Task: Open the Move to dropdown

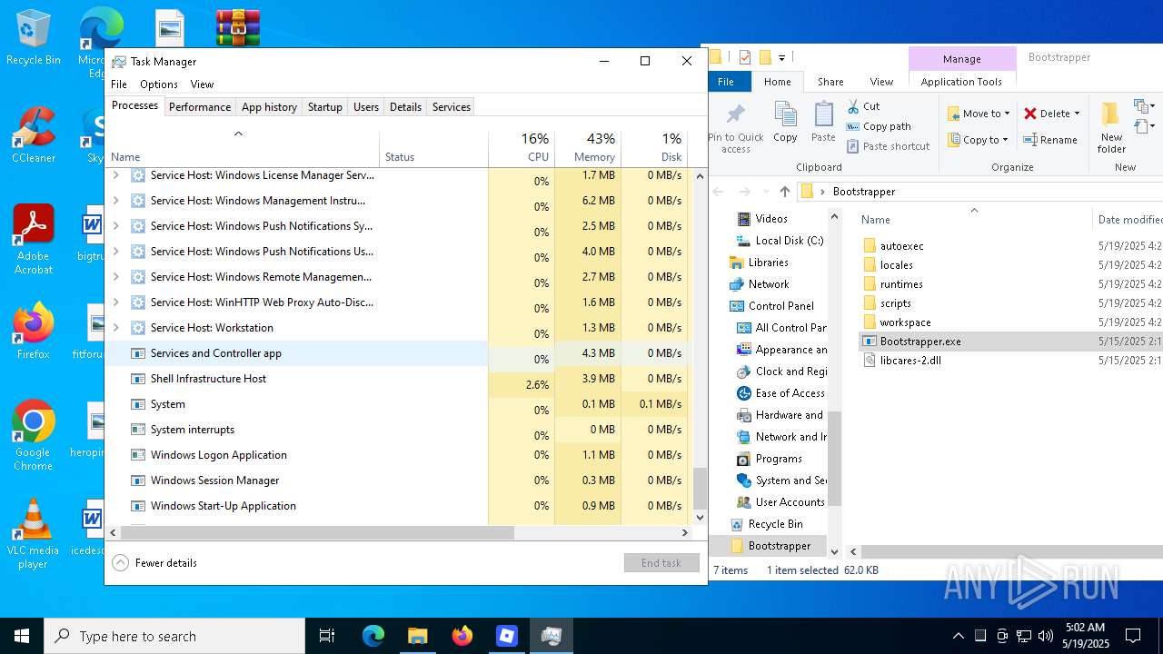Action: (979, 114)
